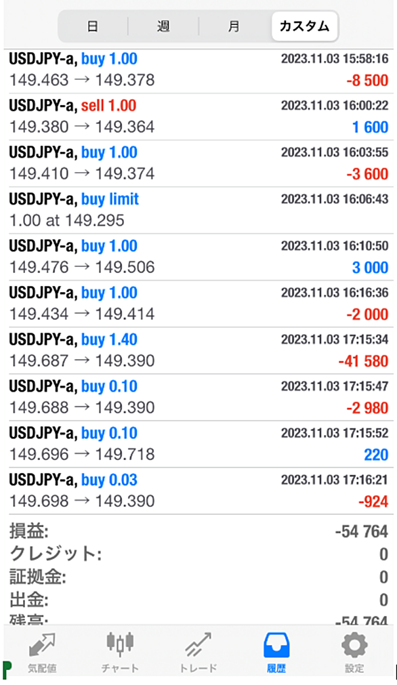This screenshot has height=685, width=397.
Task: Open the buy trade at 16:16:36
Action: [x=198, y=304]
